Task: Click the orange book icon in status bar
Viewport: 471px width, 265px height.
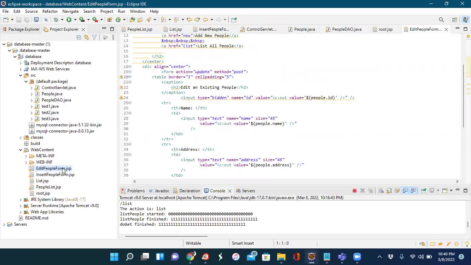Action: coord(432,244)
